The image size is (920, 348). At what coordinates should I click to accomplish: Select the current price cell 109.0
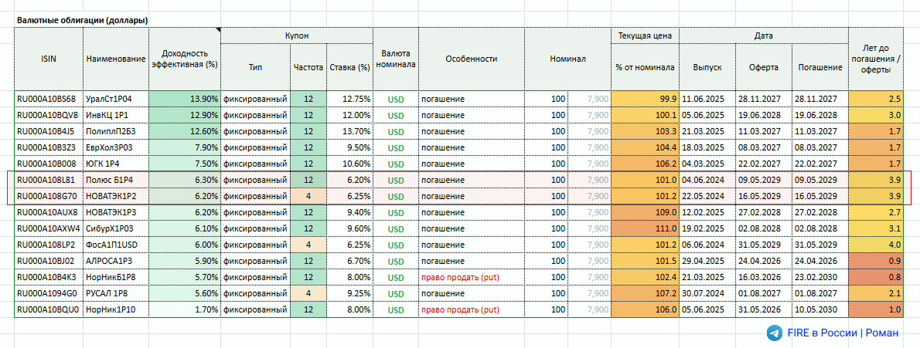pos(646,212)
